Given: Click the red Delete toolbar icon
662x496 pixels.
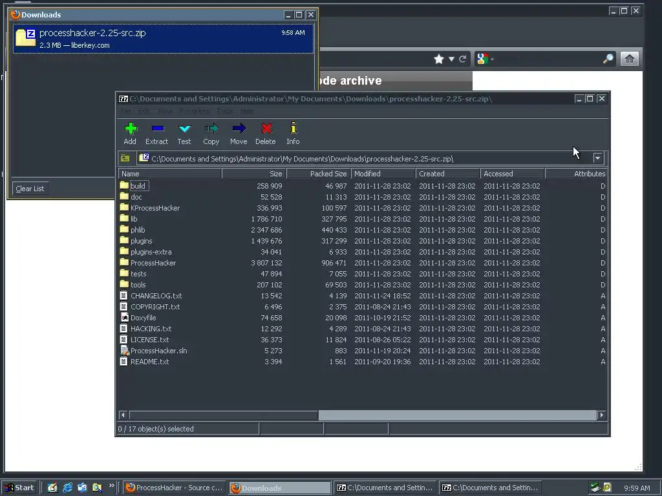Looking at the screenshot, I should click(x=266, y=129).
